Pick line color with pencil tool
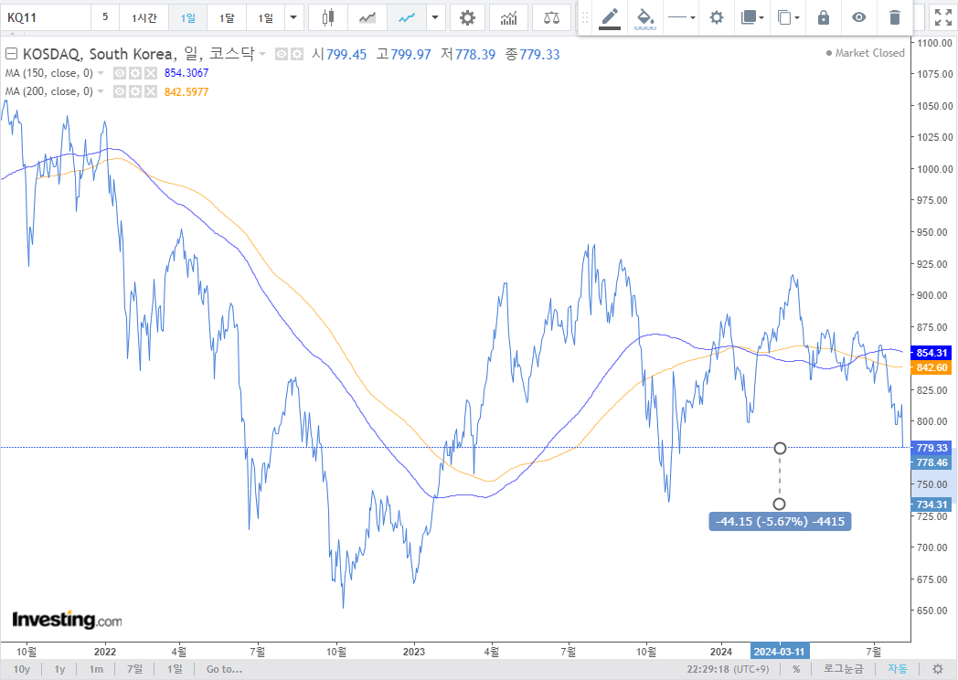The height and width of the screenshot is (680, 958). coord(610,17)
